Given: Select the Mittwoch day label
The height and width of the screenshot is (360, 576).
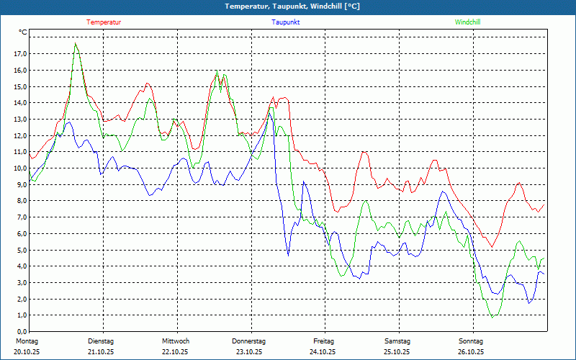Looking at the screenshot, I should 176,341.
